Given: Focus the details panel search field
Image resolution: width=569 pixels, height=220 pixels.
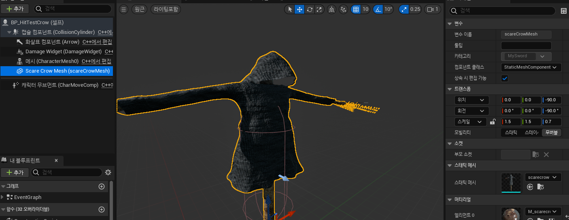Looking at the screenshot, I should coord(502,10).
